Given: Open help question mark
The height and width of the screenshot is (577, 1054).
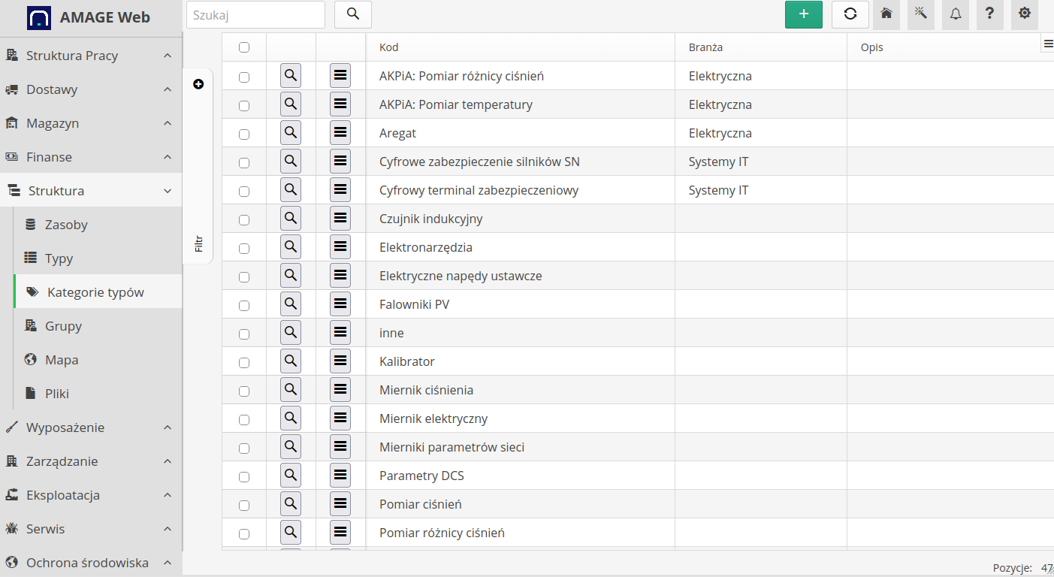Looking at the screenshot, I should coord(990,14).
